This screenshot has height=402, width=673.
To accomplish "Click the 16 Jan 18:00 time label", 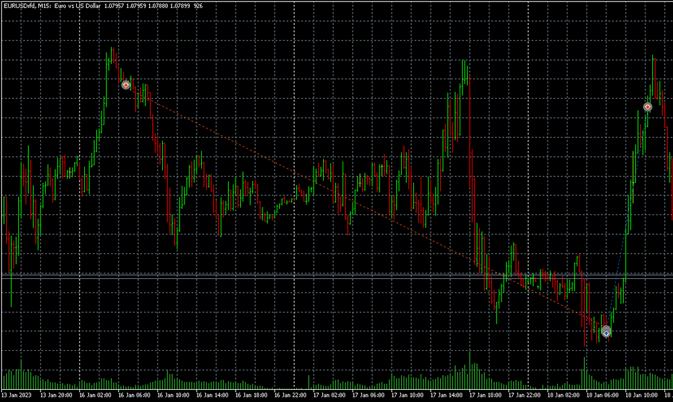I will pyautogui.click(x=251, y=395).
